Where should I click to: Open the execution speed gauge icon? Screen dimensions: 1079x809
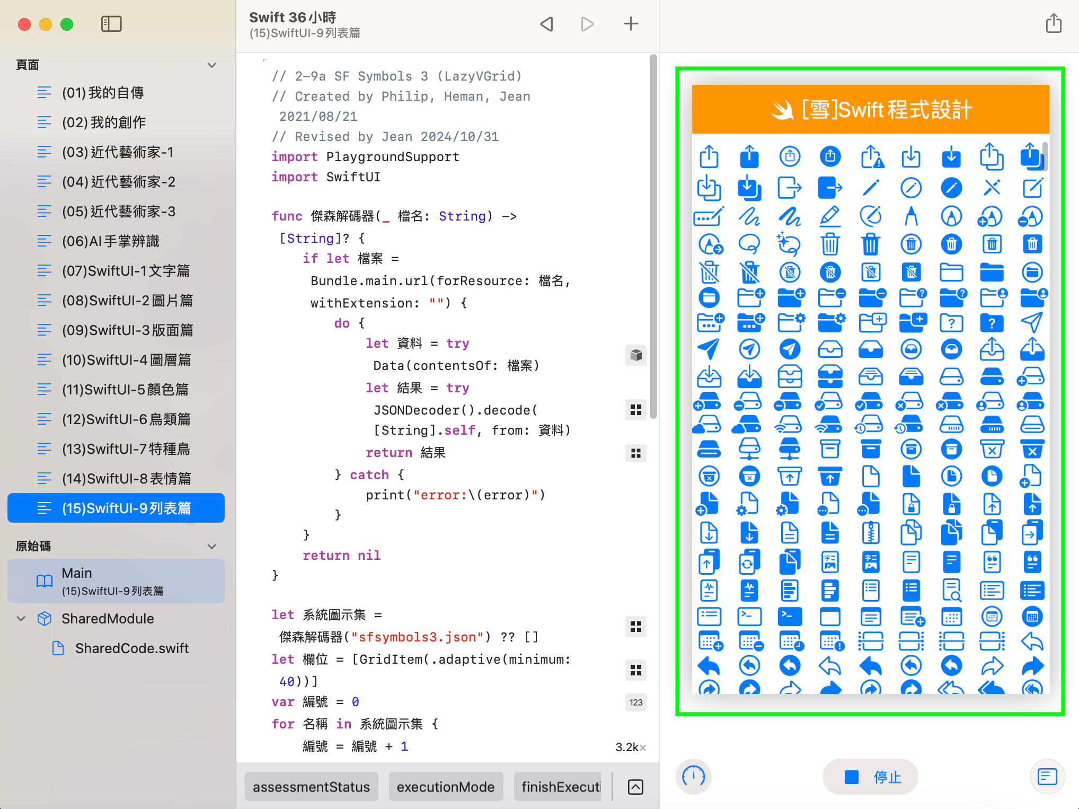click(694, 777)
